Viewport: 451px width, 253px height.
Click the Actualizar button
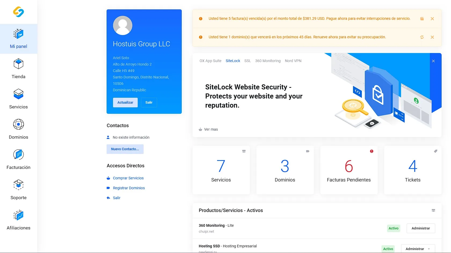click(125, 103)
